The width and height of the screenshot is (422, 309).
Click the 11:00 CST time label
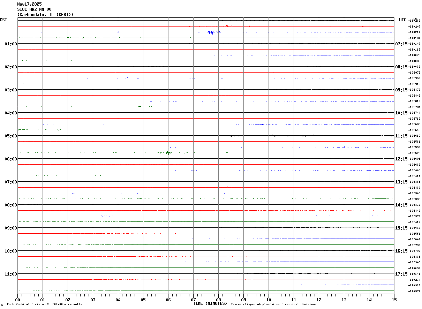coord(11,274)
